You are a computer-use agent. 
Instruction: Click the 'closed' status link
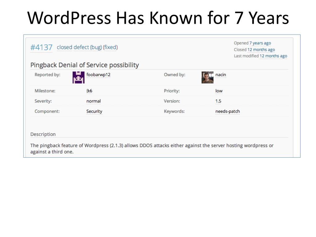tap(64, 47)
